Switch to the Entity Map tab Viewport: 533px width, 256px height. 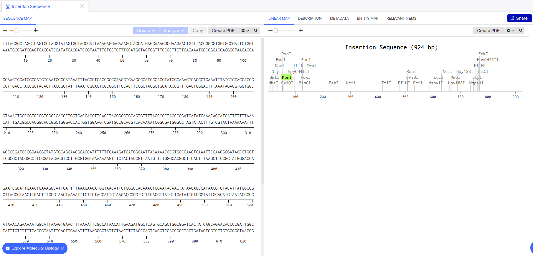(x=367, y=19)
